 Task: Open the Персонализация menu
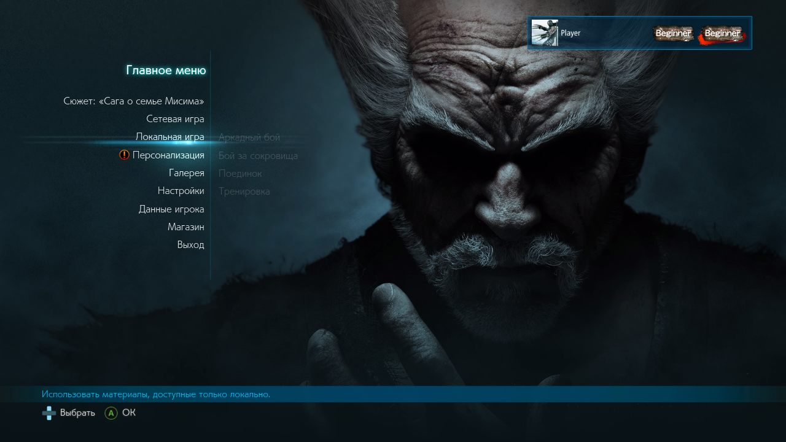(168, 155)
